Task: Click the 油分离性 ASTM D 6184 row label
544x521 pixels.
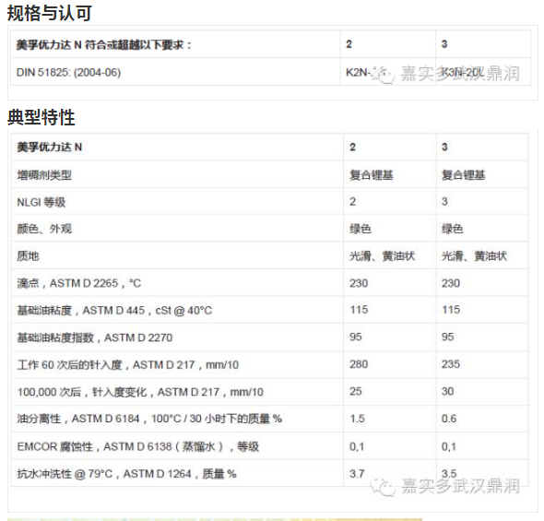Action: coord(149,419)
